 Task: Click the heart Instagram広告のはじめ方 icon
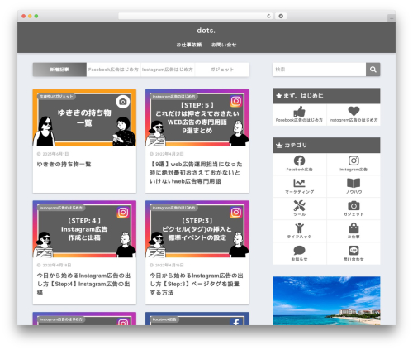click(354, 111)
